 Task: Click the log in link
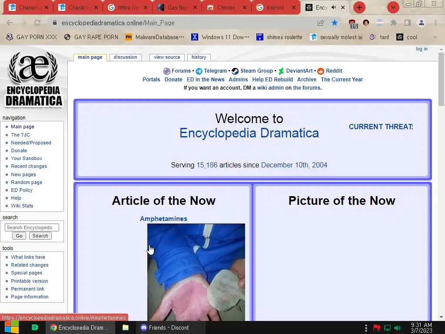tap(422, 49)
